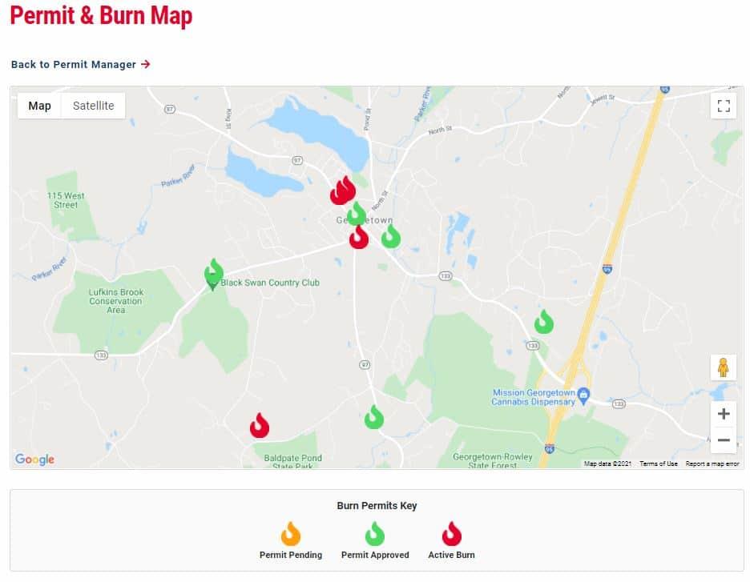Toggle fullscreen map view
The height and width of the screenshot is (582, 750).
(724, 106)
